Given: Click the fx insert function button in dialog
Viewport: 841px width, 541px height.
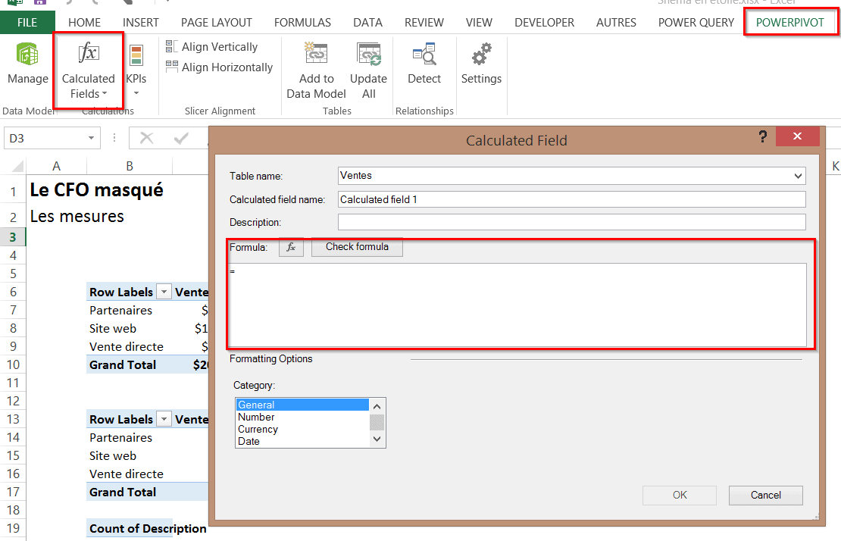Looking at the screenshot, I should coord(291,247).
